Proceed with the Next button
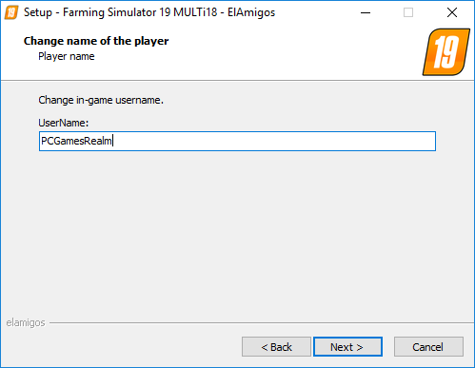Screen dimensions: 475x368 tap(347, 347)
